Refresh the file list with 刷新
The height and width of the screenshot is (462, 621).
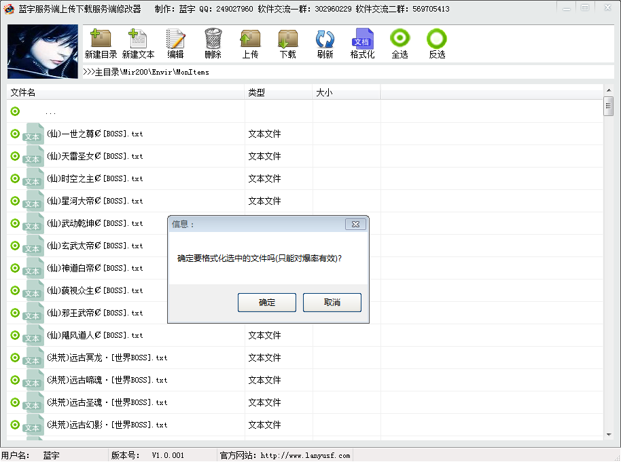tap(325, 39)
